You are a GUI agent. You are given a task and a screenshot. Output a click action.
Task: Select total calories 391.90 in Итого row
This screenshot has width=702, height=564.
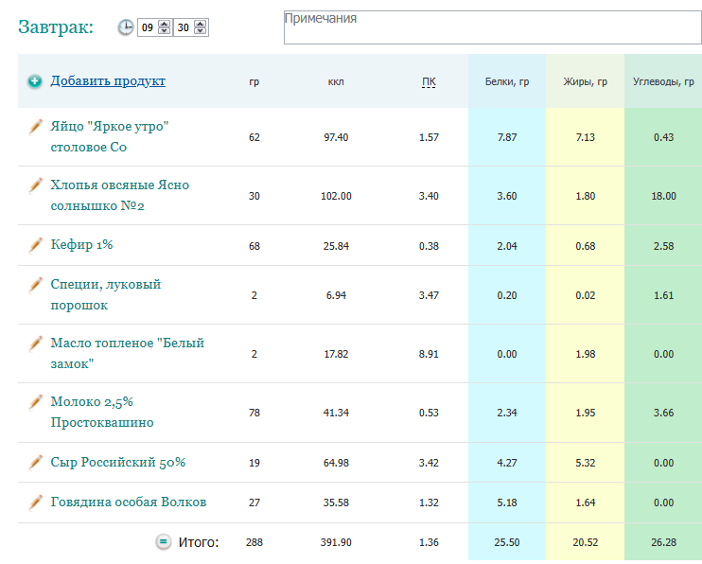tap(336, 542)
